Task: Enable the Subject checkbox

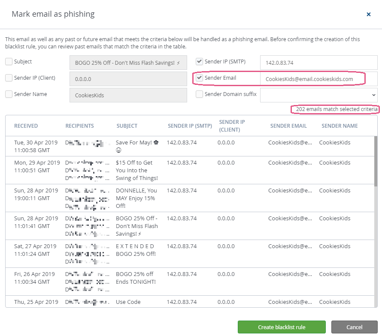Action: tap(9, 62)
